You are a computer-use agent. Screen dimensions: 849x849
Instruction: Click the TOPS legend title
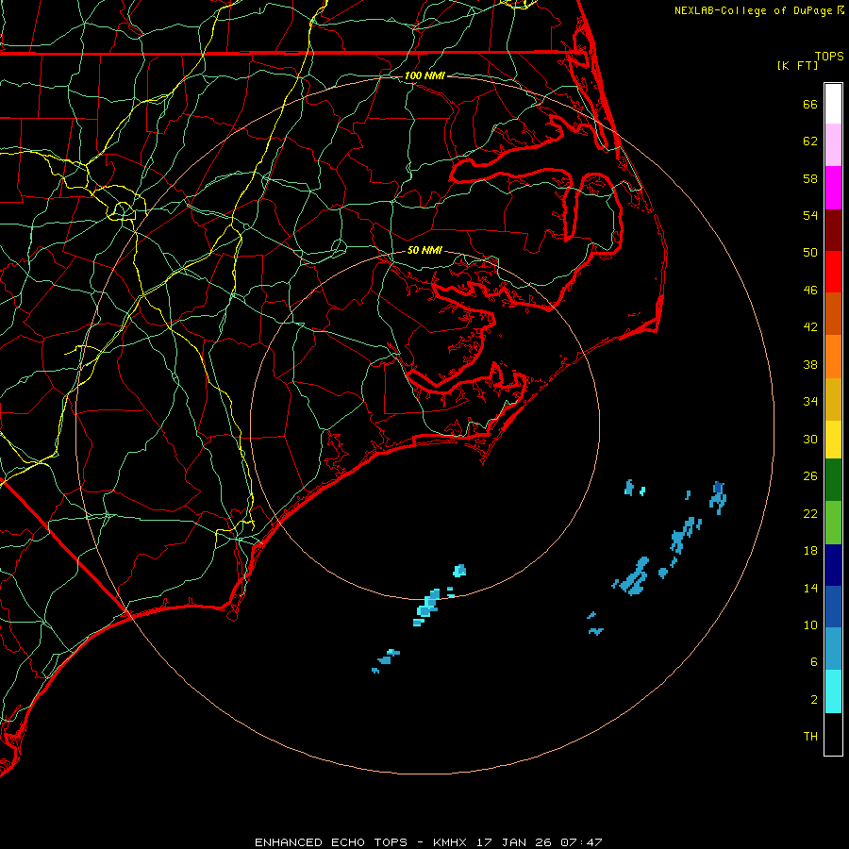click(829, 57)
